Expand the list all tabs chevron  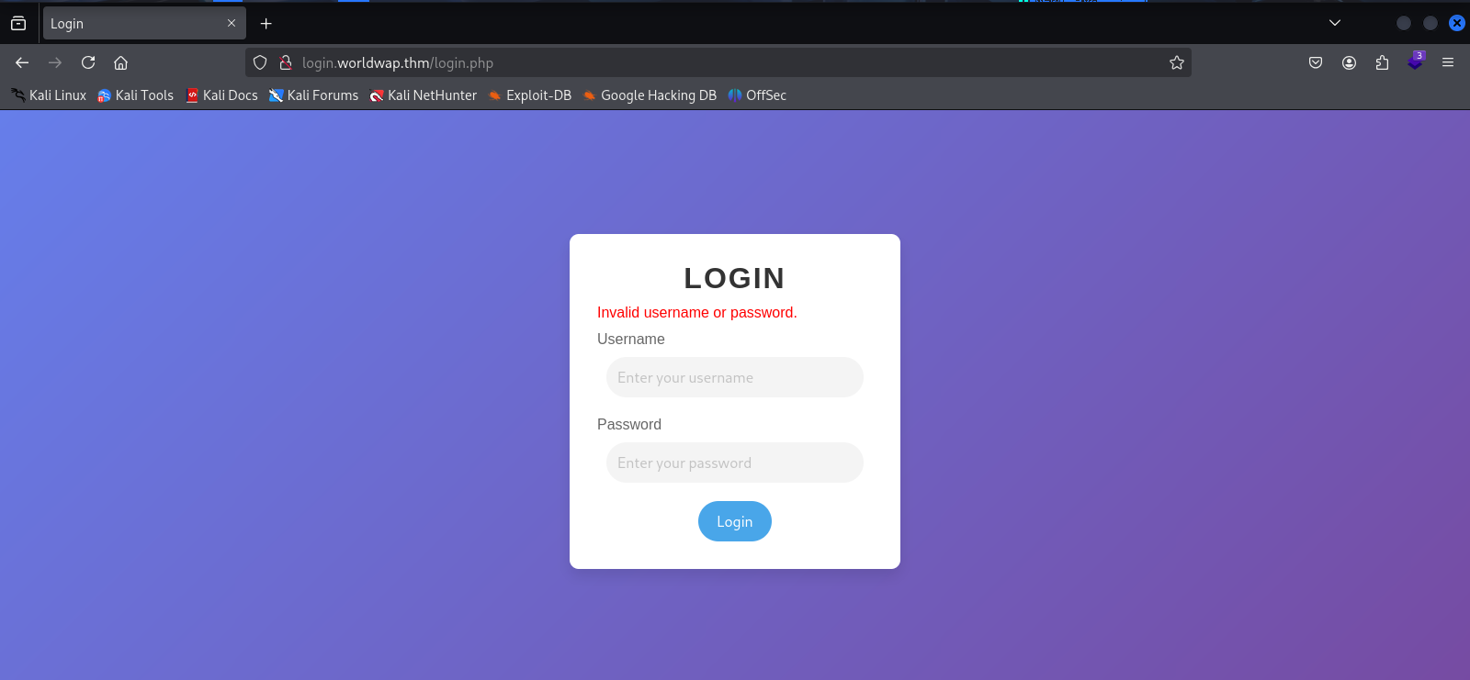pos(1335,23)
